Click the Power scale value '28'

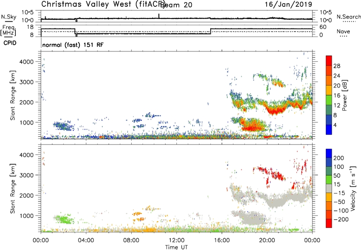pos(337,66)
